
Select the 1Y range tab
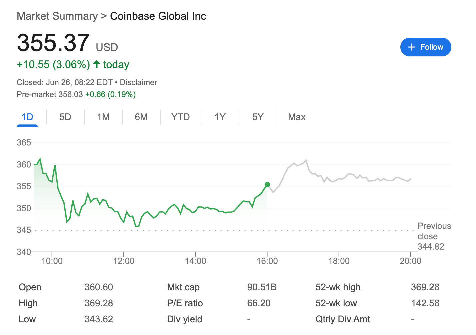point(220,117)
